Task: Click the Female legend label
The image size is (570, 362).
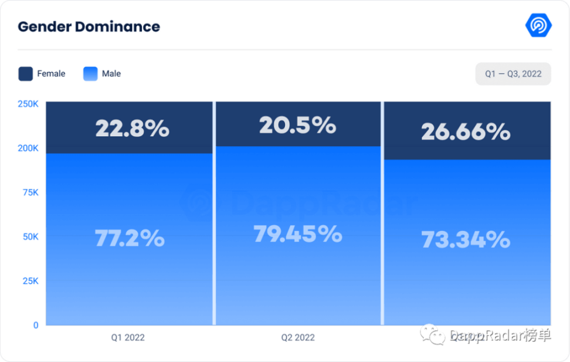Action: [51, 74]
